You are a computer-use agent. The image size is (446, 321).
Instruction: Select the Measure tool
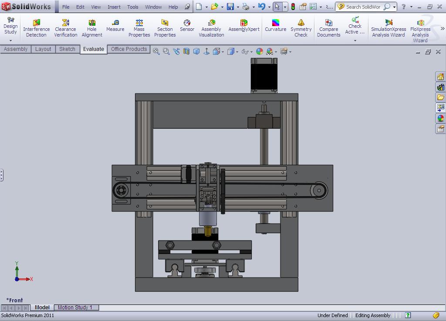click(115, 26)
